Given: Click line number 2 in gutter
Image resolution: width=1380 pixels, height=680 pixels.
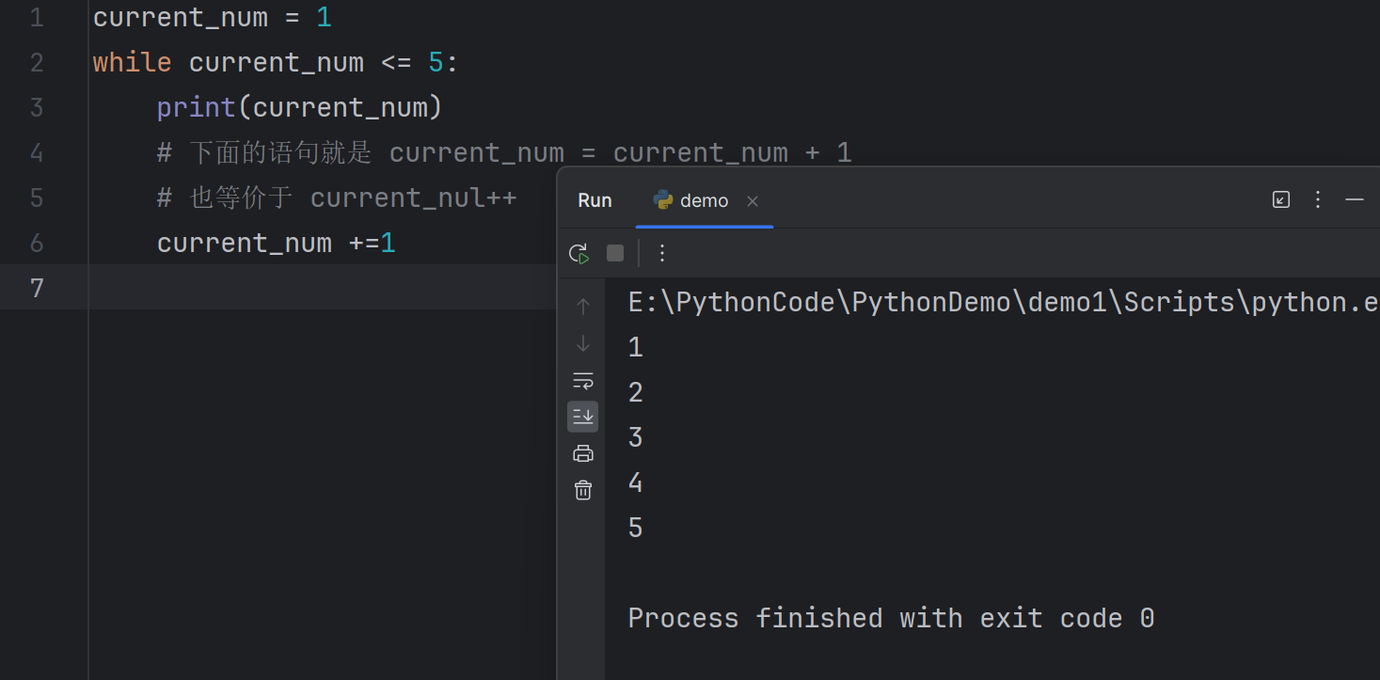Looking at the screenshot, I should (37, 62).
